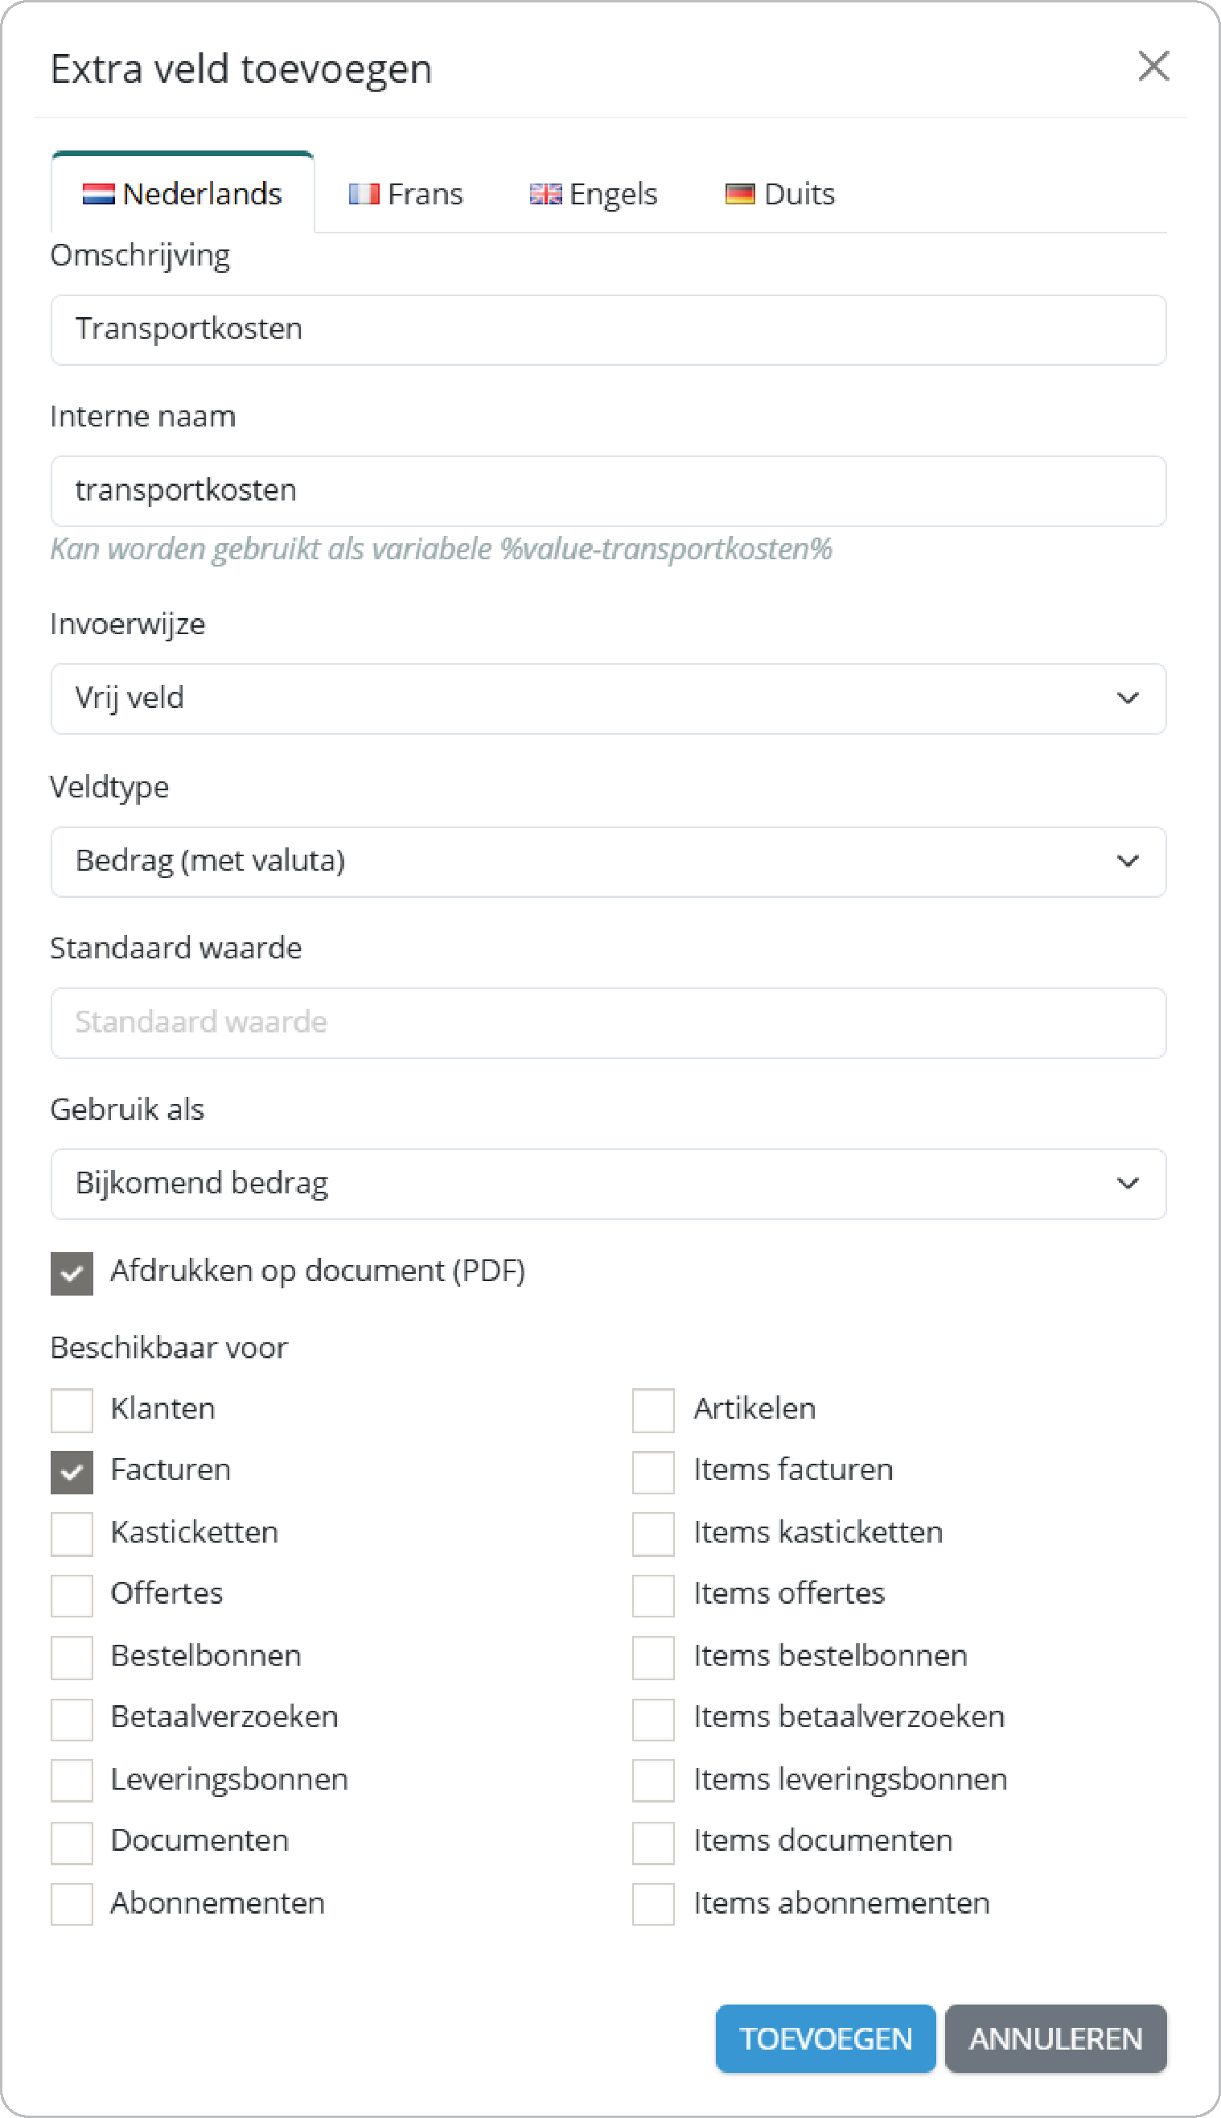Click the German flag icon
This screenshot has height=2118, width=1221.
740,195
